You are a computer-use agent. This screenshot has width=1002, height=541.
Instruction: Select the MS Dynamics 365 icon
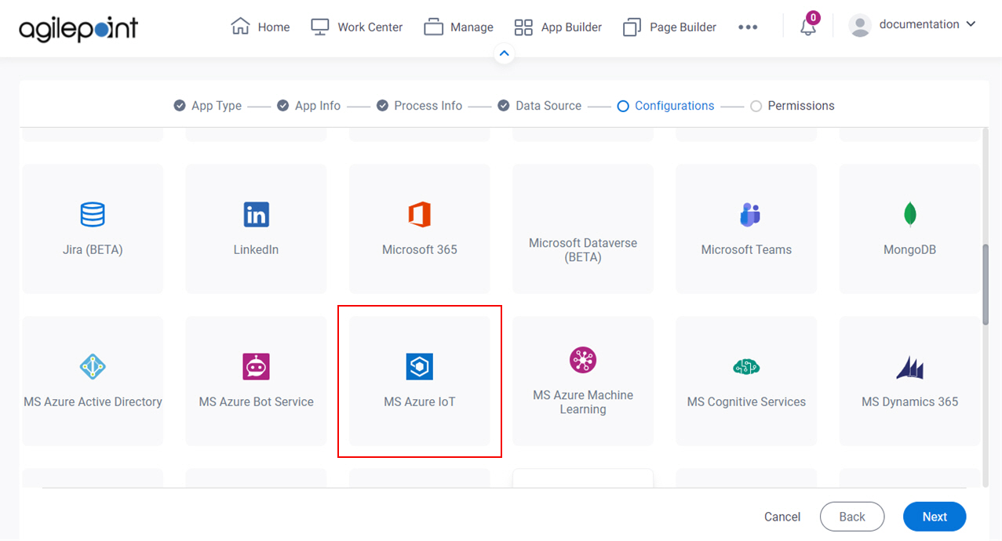pos(910,367)
